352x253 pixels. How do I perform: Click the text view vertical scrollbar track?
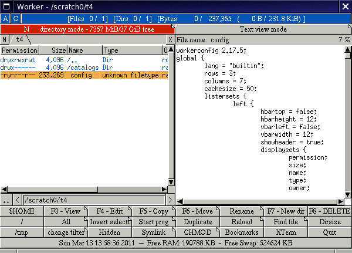click(x=347, y=124)
